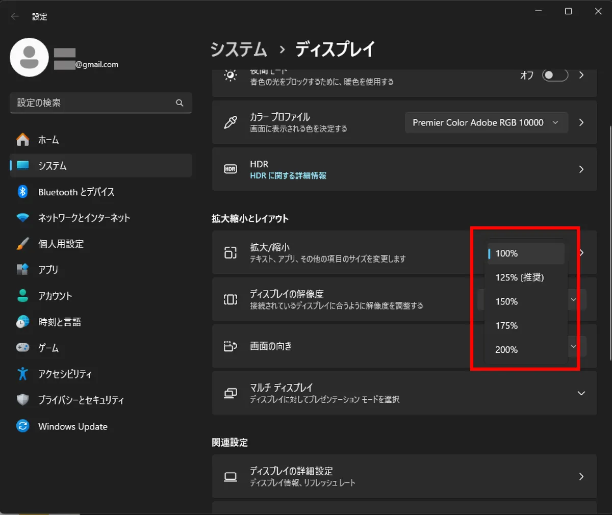Viewport: 612px width, 515px height.
Task: Open color profile details chevron
Action: [581, 122]
